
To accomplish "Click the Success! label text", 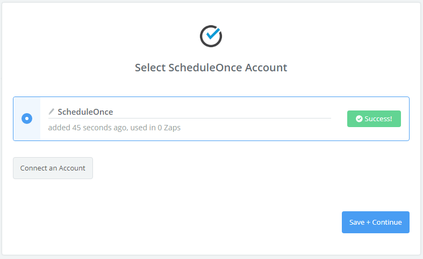I will pyautogui.click(x=379, y=119).
